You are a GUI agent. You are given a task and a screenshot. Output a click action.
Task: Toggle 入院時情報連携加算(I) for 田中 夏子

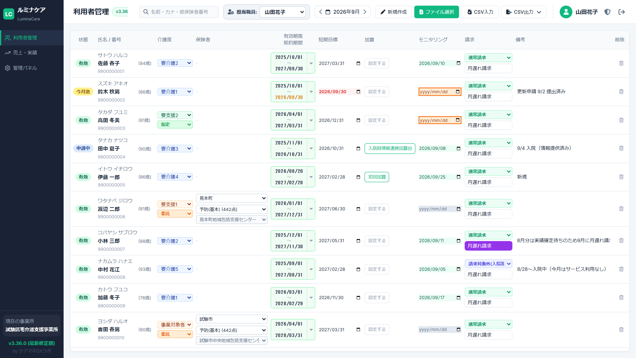click(390, 148)
